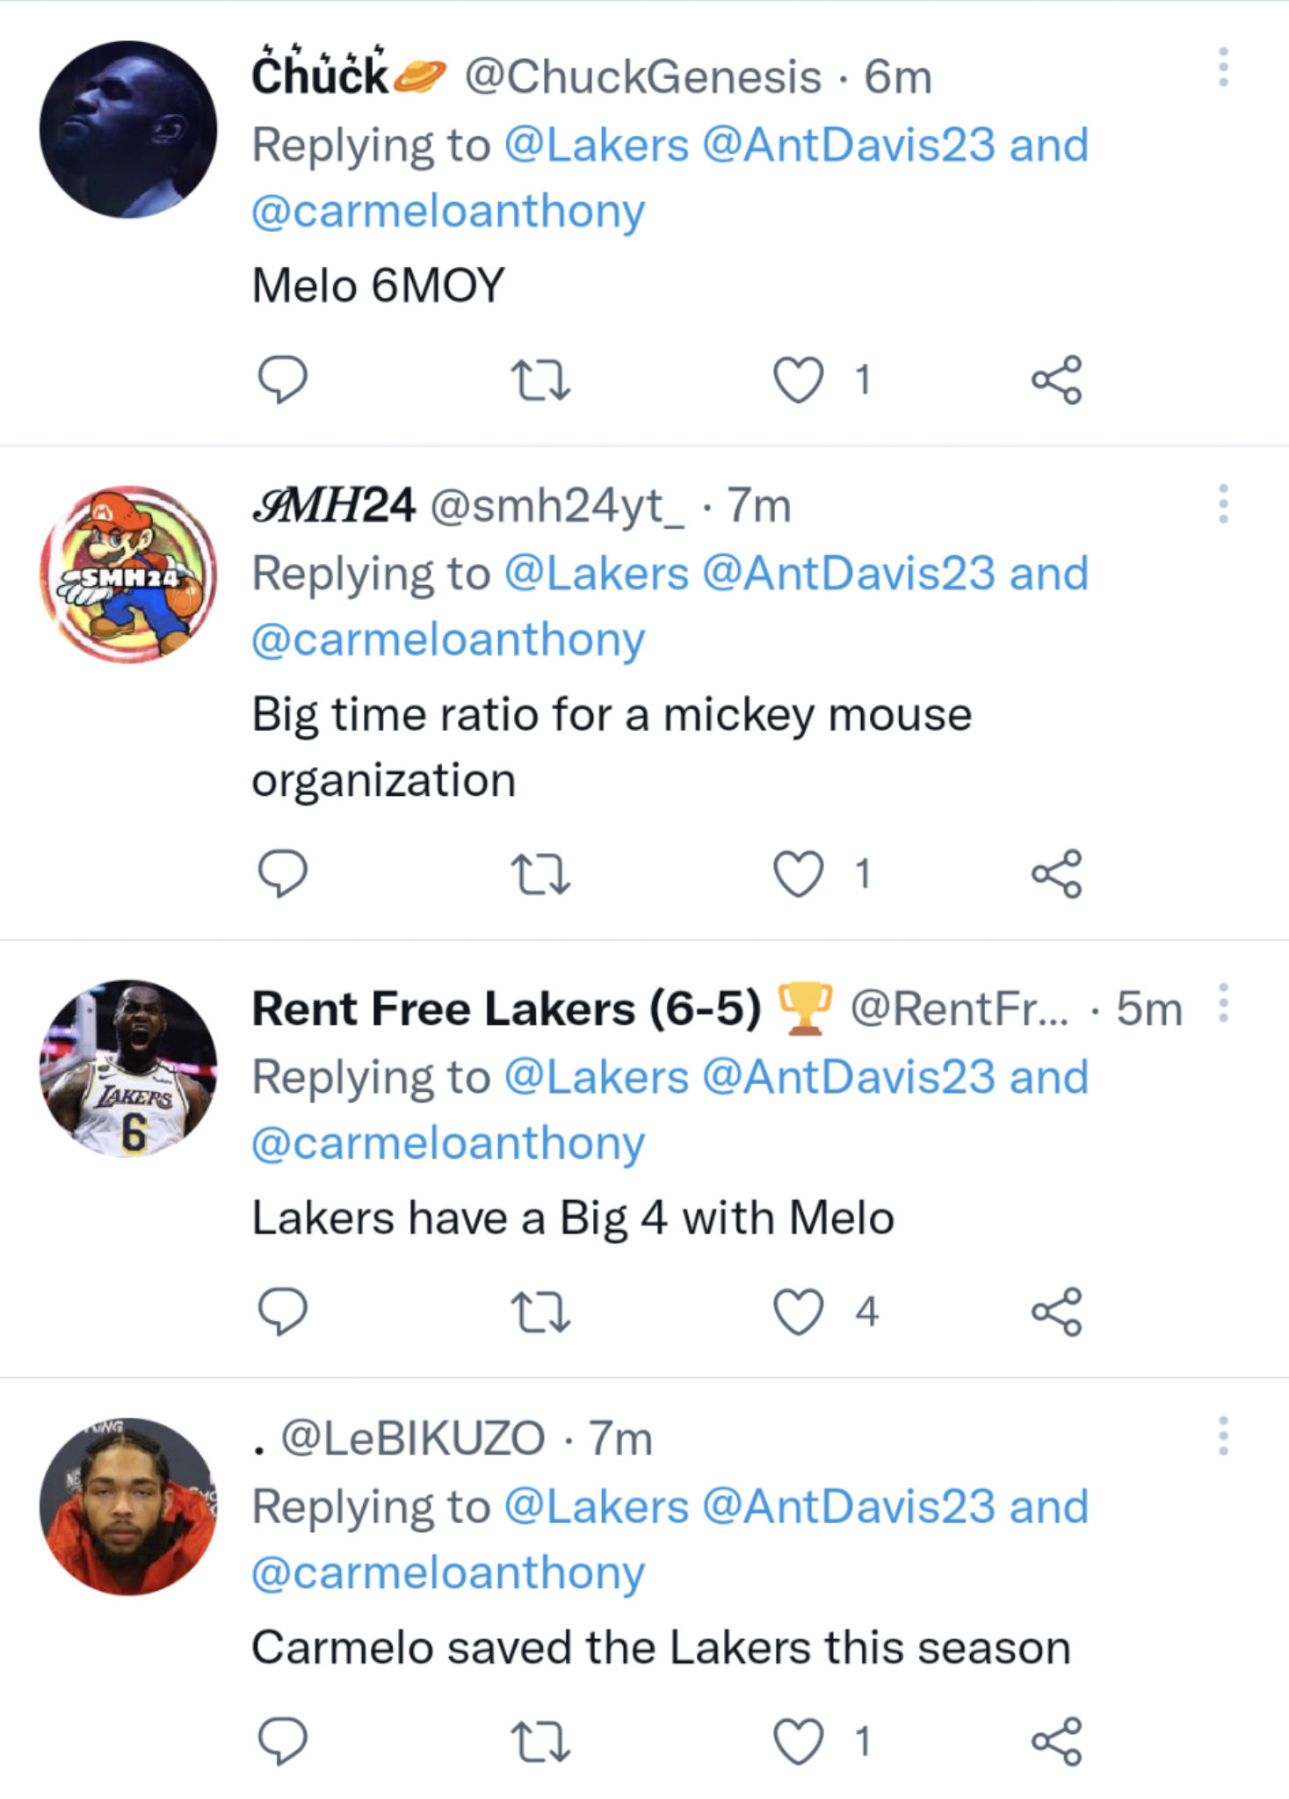This screenshot has height=1799, width=1289.
Task: Click the reply icon under the mickey mouse tweet
Action: click(283, 872)
